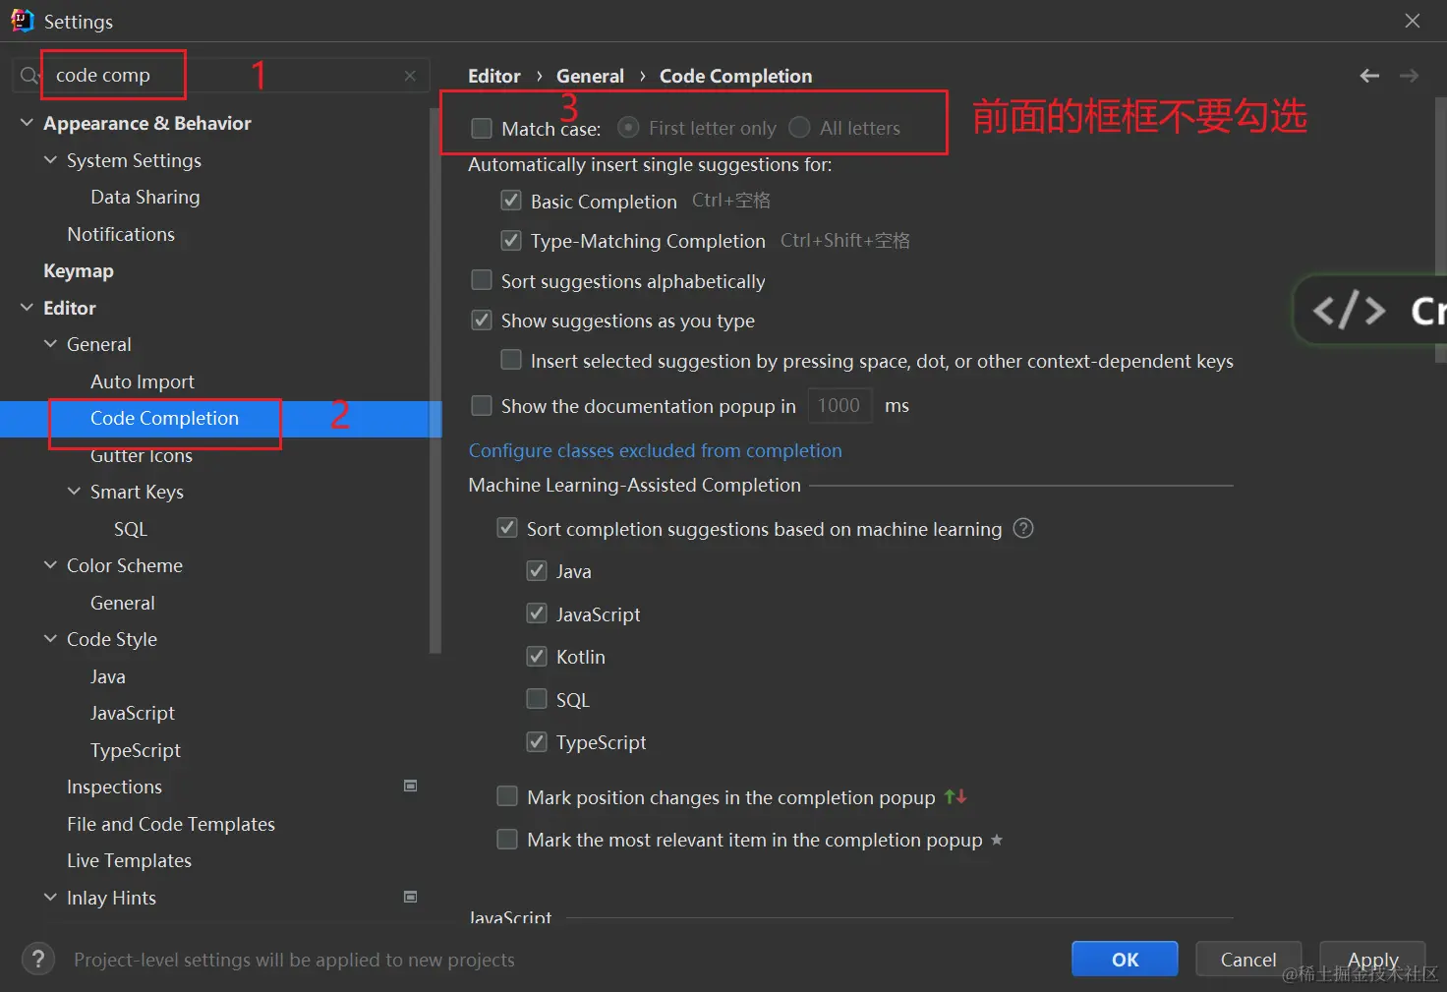Click the settings search input field
The image size is (1447, 992).
[x=221, y=76]
